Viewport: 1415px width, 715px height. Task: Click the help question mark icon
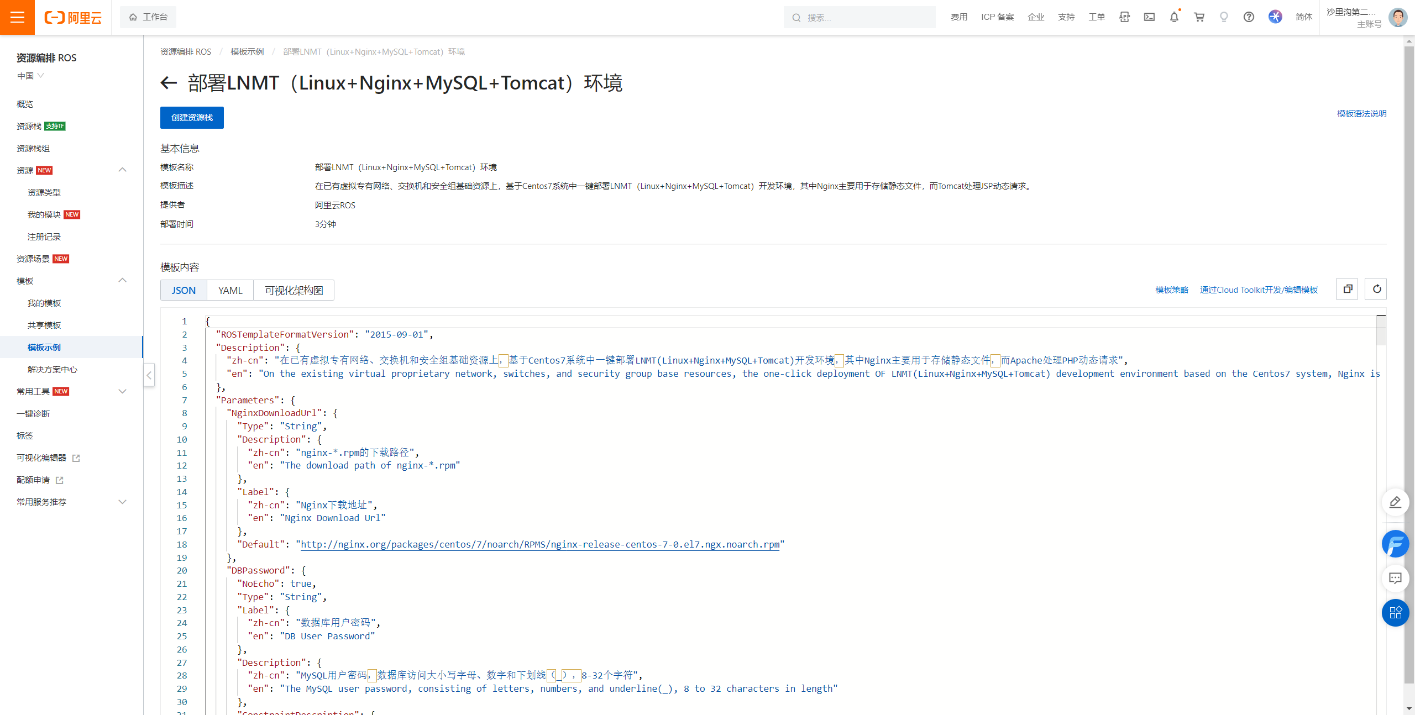[x=1249, y=17]
